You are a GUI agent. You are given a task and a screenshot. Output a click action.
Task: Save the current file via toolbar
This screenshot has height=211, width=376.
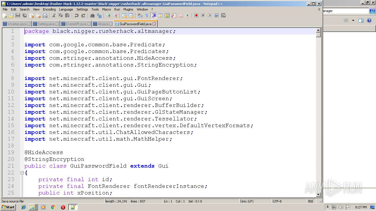click(18, 16)
